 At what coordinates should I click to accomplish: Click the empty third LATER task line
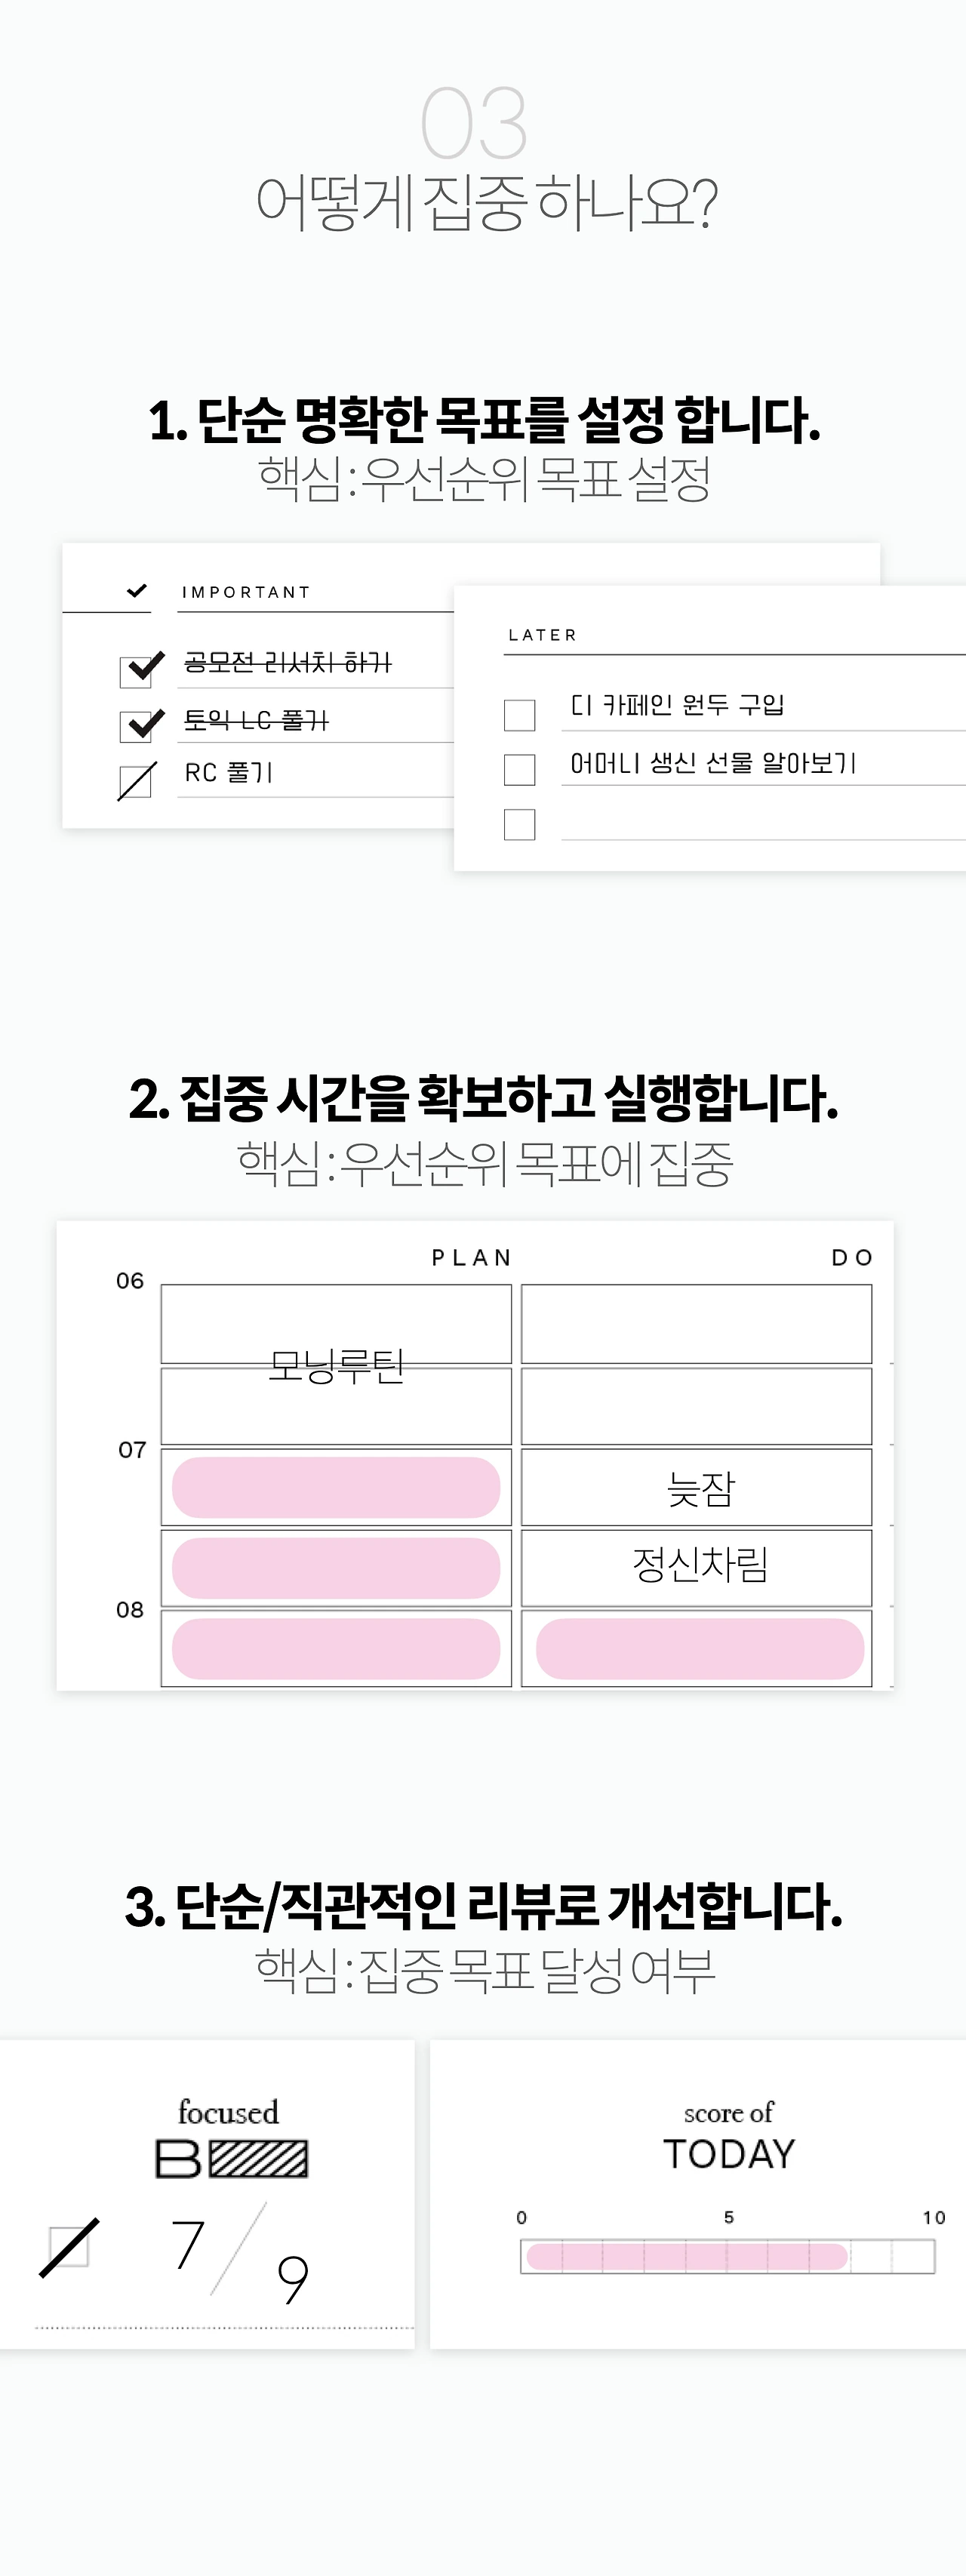click(x=763, y=824)
